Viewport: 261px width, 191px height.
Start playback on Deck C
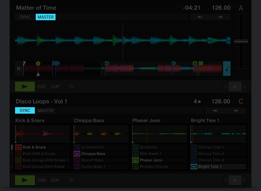click(x=25, y=180)
